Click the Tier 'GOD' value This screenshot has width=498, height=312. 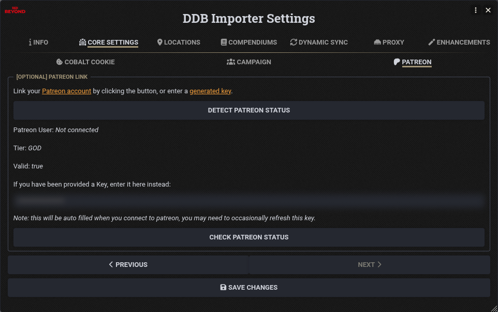[x=35, y=148]
